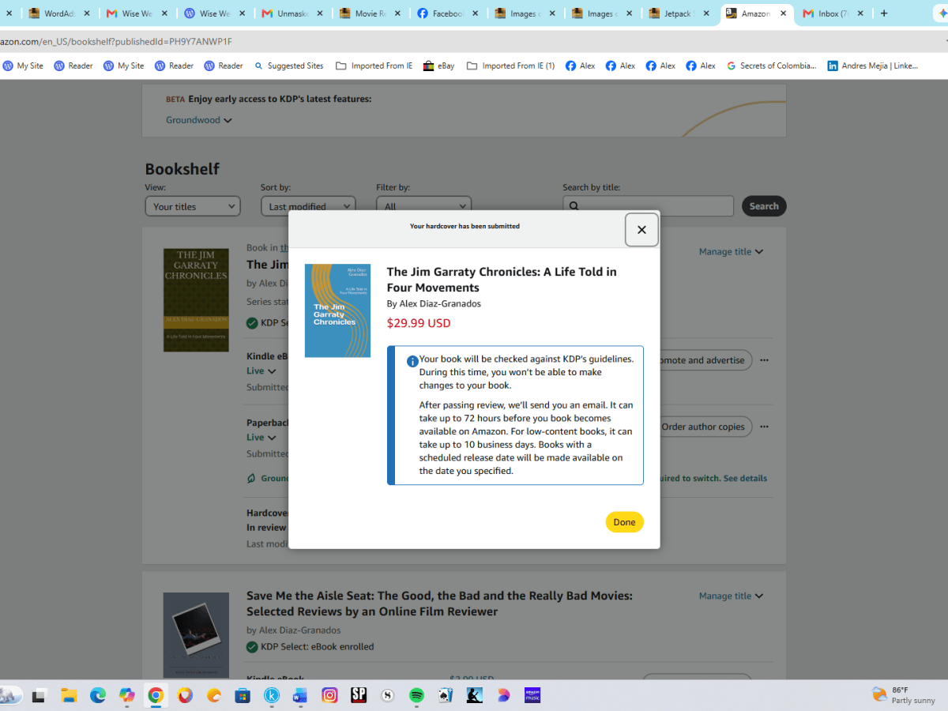This screenshot has width=948, height=711.
Task: Open the SP app in the taskbar
Action: tap(359, 695)
